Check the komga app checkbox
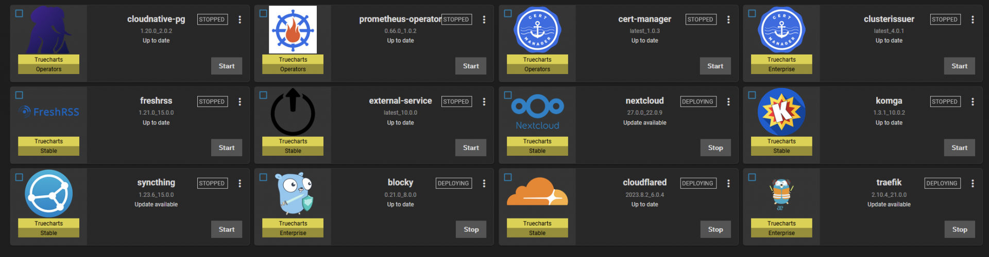This screenshot has height=257, width=989. [x=752, y=95]
